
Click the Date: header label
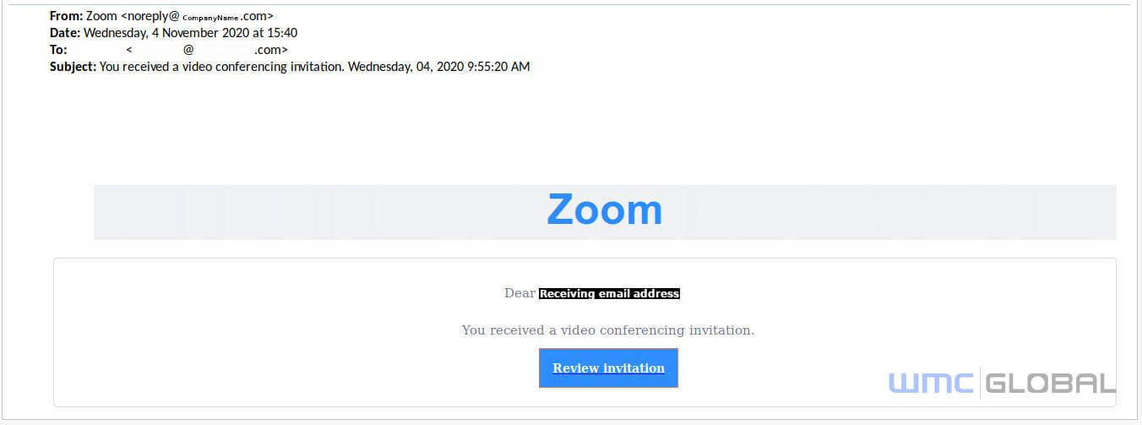(65, 33)
